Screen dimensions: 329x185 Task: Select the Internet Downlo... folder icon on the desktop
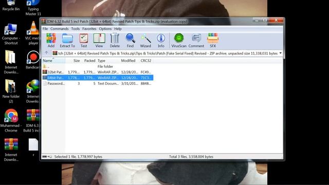tap(11, 62)
